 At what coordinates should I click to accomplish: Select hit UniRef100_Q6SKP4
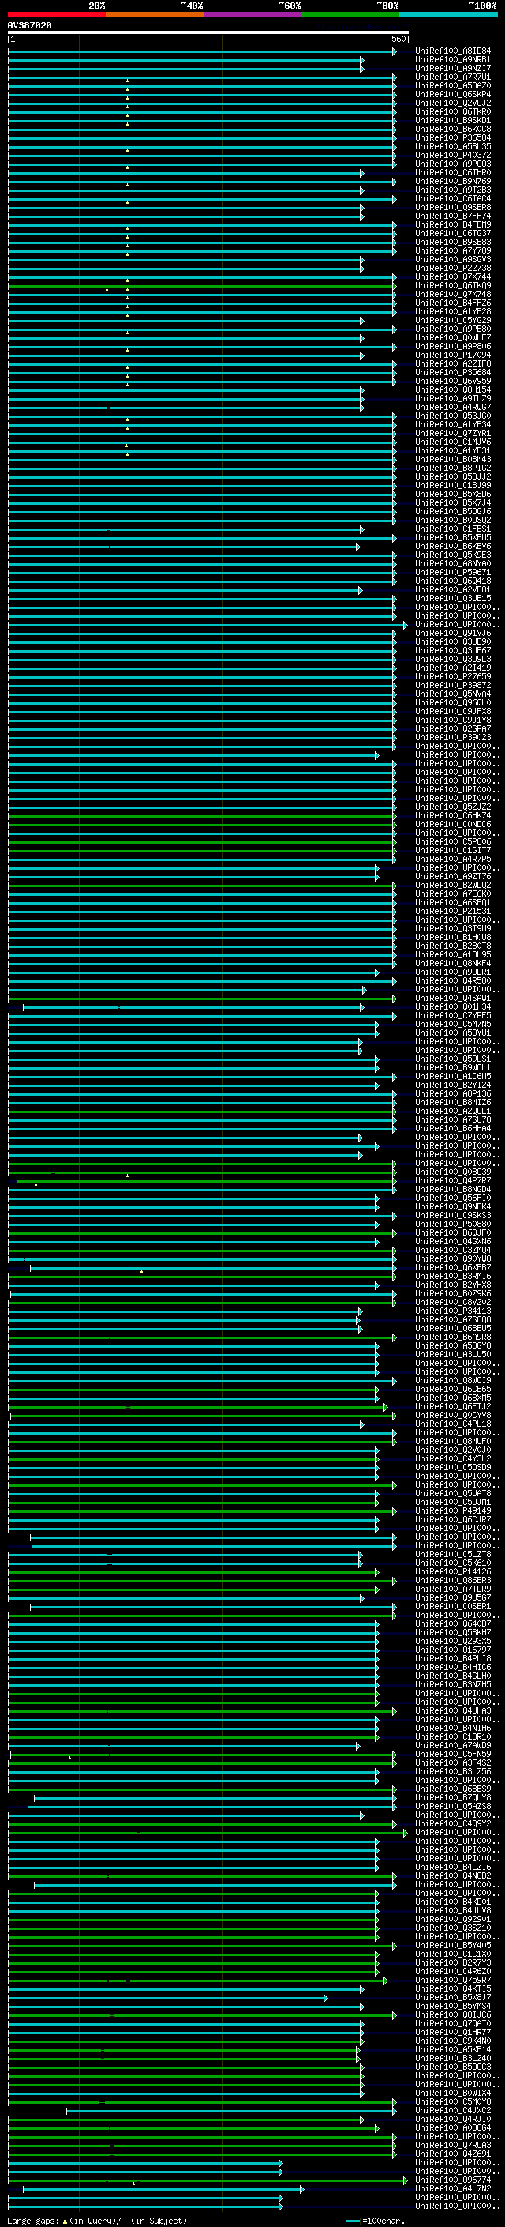[453, 94]
